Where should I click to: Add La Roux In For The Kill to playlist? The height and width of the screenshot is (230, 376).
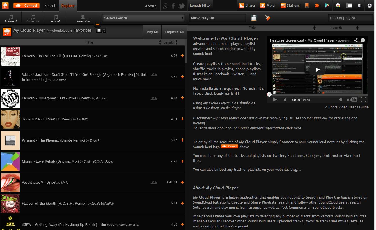[182, 56]
